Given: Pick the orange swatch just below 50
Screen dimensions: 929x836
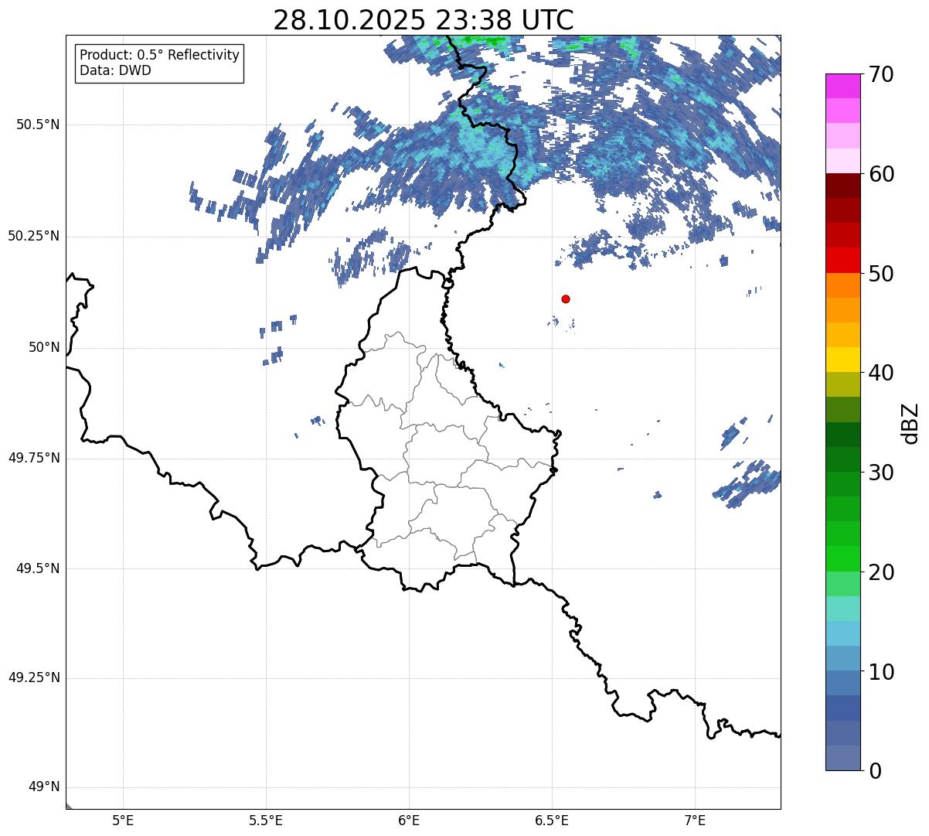Looking at the screenshot, I should click(842, 285).
